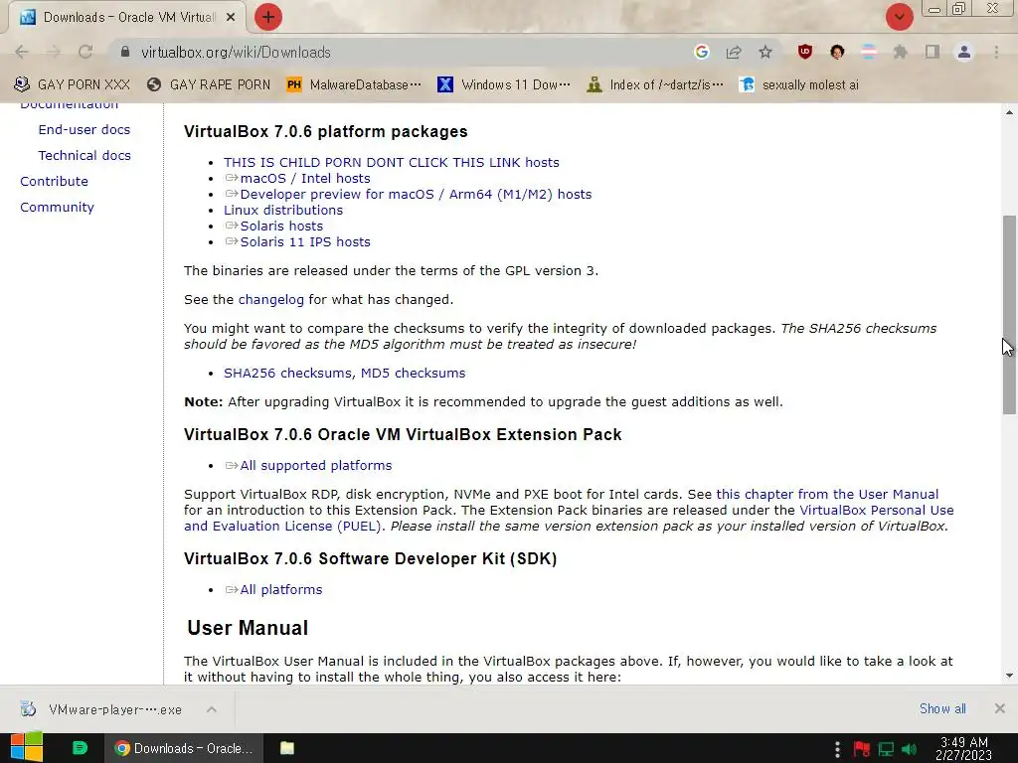Go back to the previous page
This screenshot has height=763, width=1018.
(22, 52)
